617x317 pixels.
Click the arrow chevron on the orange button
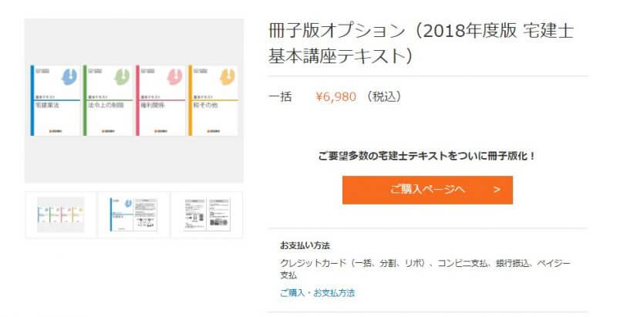click(497, 190)
